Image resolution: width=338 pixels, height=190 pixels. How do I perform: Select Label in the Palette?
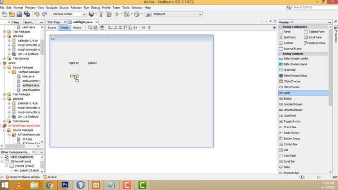[x=304, y=93]
